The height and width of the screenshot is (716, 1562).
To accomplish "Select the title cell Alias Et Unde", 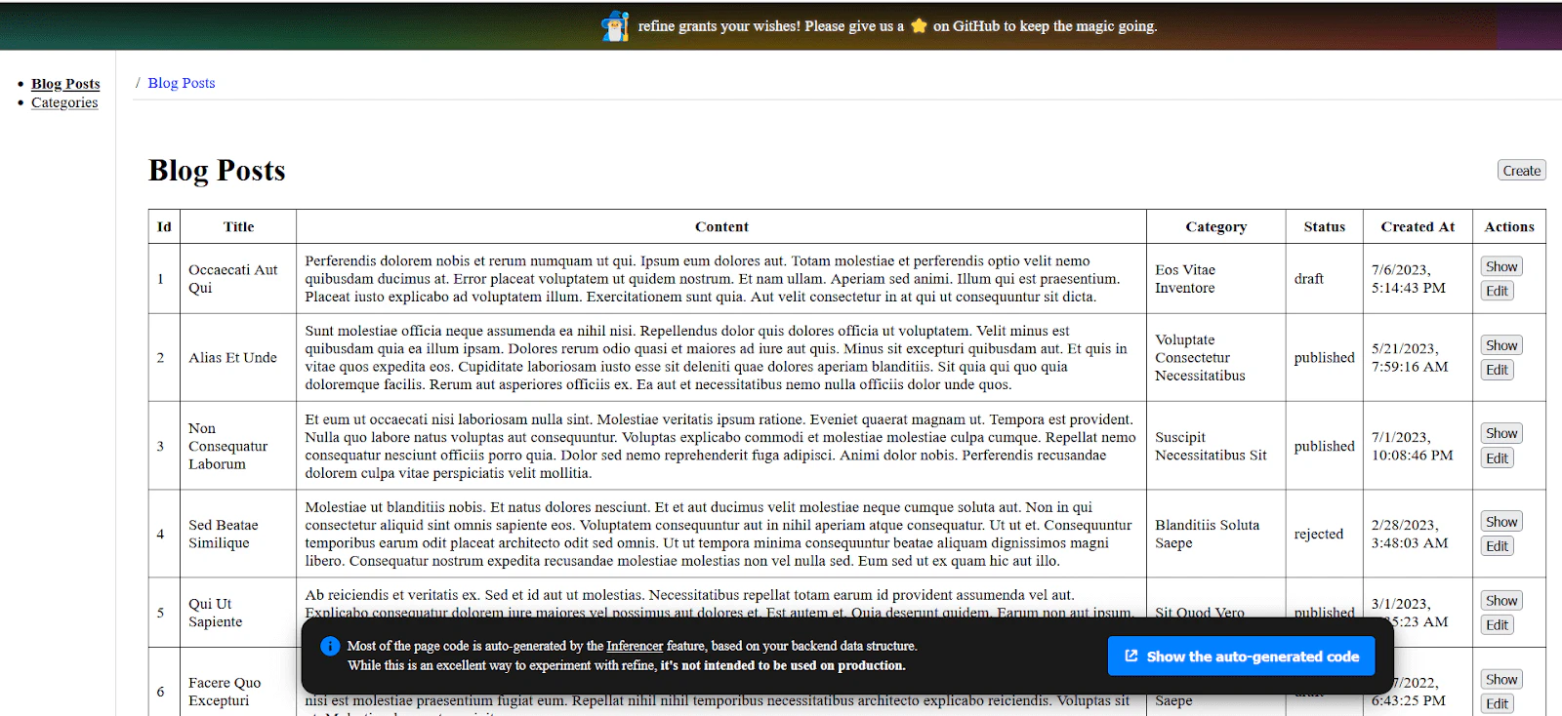I will click(x=238, y=358).
